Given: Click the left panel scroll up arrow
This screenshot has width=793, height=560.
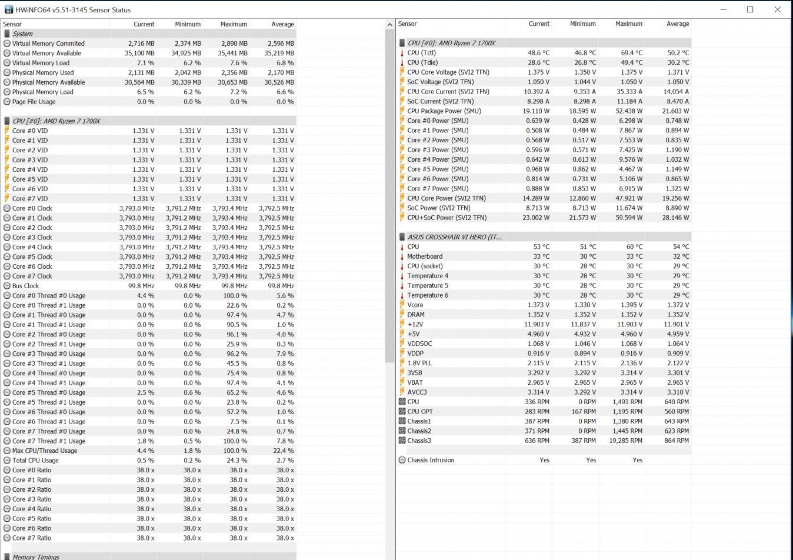Looking at the screenshot, I should (x=389, y=24).
